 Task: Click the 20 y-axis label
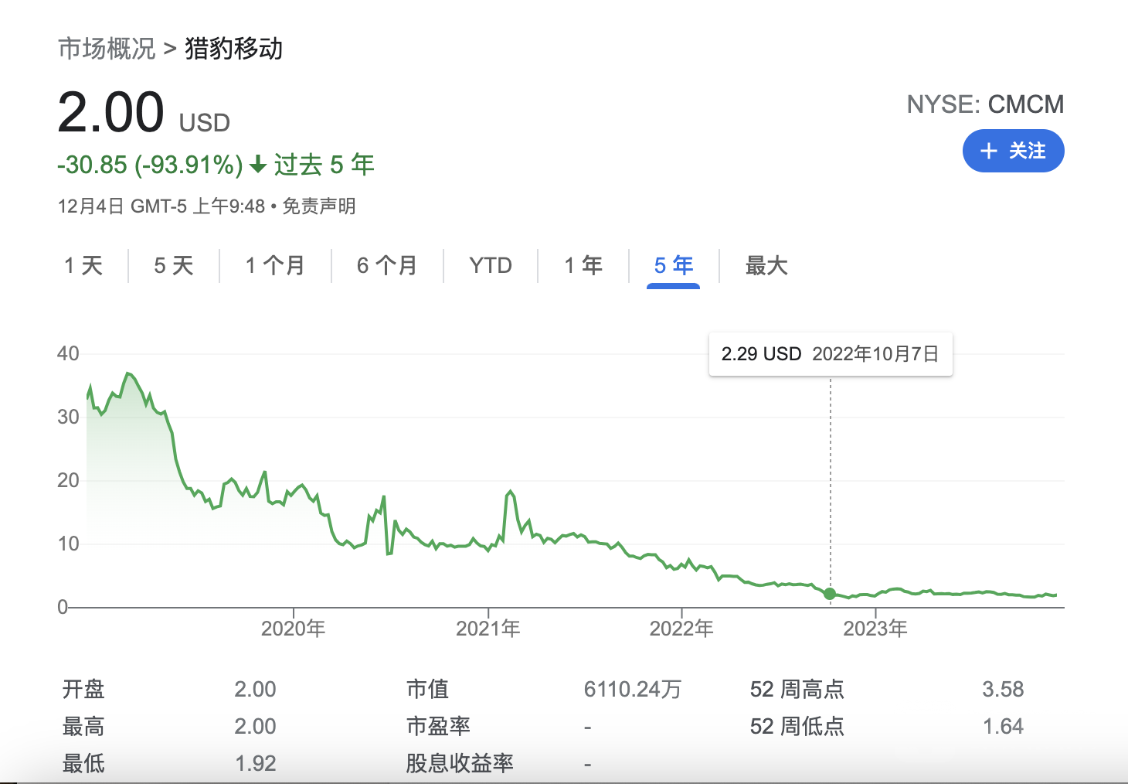pyautogui.click(x=68, y=480)
